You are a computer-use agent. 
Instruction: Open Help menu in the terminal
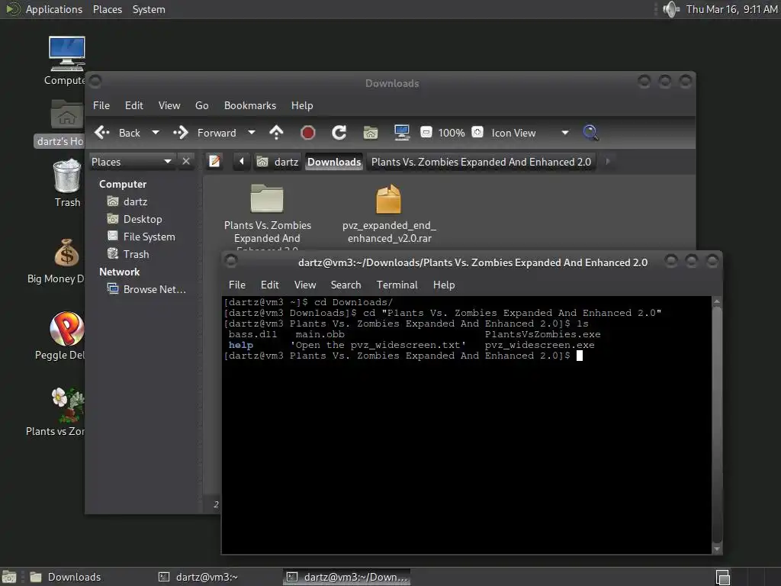click(x=444, y=285)
